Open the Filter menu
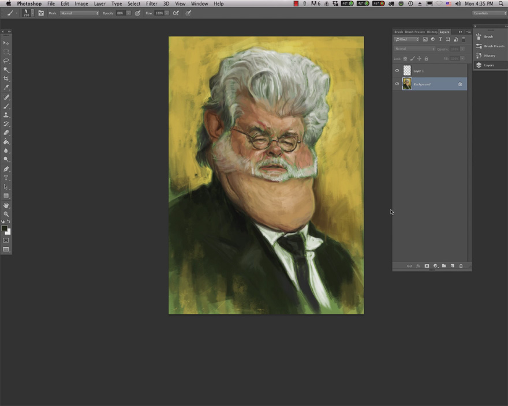 [151, 3]
